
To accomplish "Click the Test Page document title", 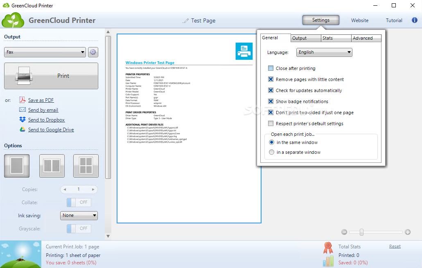I will (203, 21).
